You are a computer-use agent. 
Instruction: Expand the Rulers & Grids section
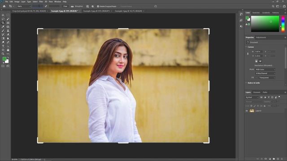[x=246, y=83]
